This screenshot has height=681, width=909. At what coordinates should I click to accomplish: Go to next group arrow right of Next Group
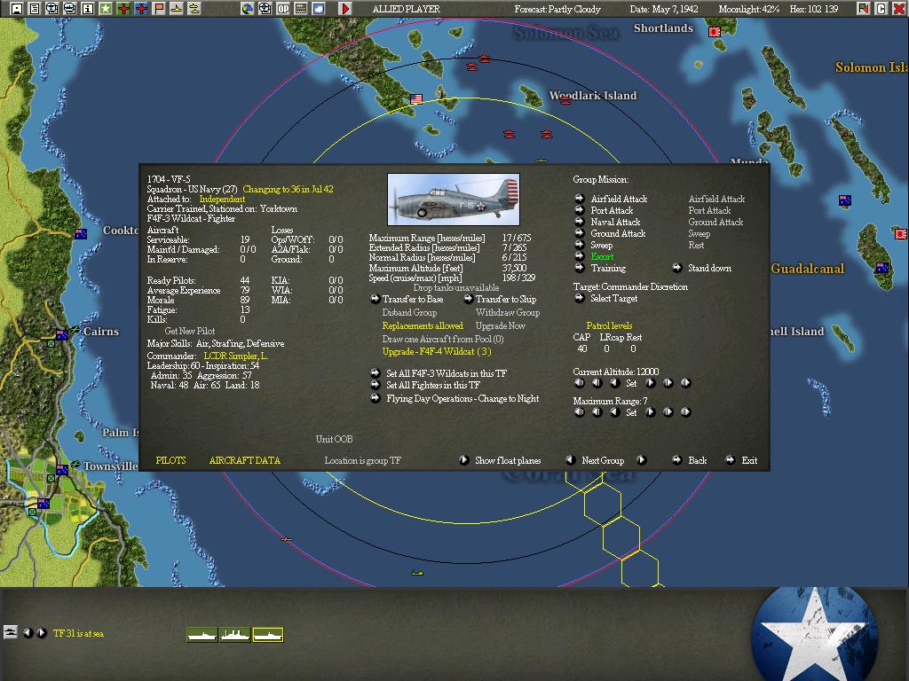641,460
